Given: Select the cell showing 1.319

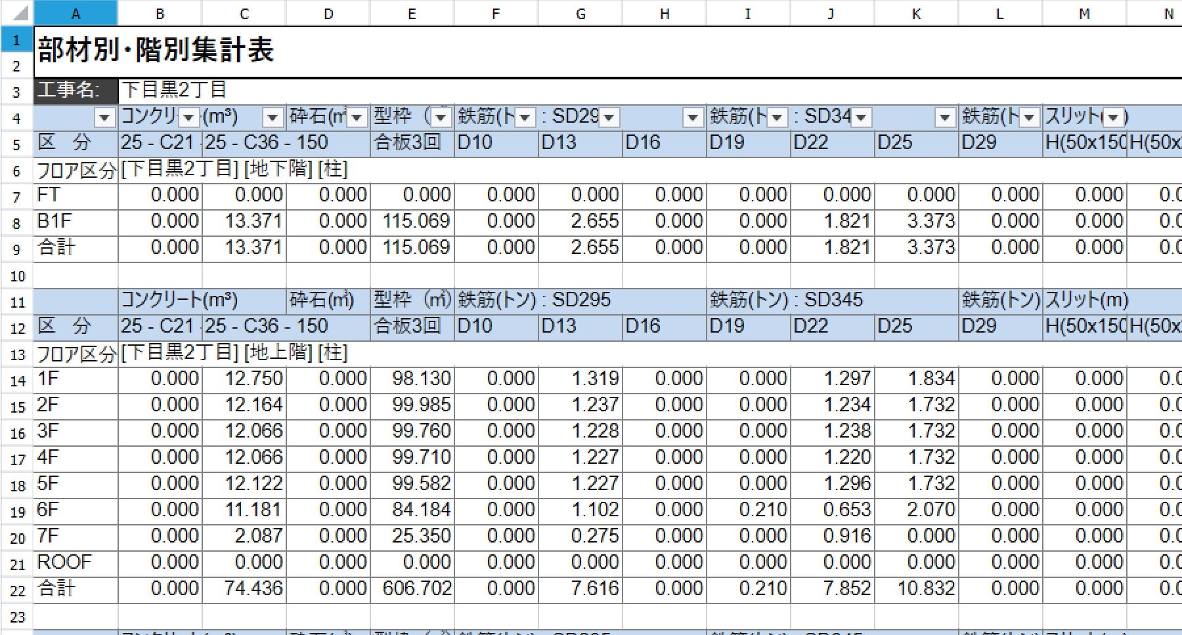Looking at the screenshot, I should (580, 379).
